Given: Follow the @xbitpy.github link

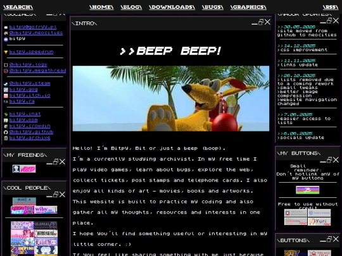Looking at the screenshot, I should click(31, 132).
